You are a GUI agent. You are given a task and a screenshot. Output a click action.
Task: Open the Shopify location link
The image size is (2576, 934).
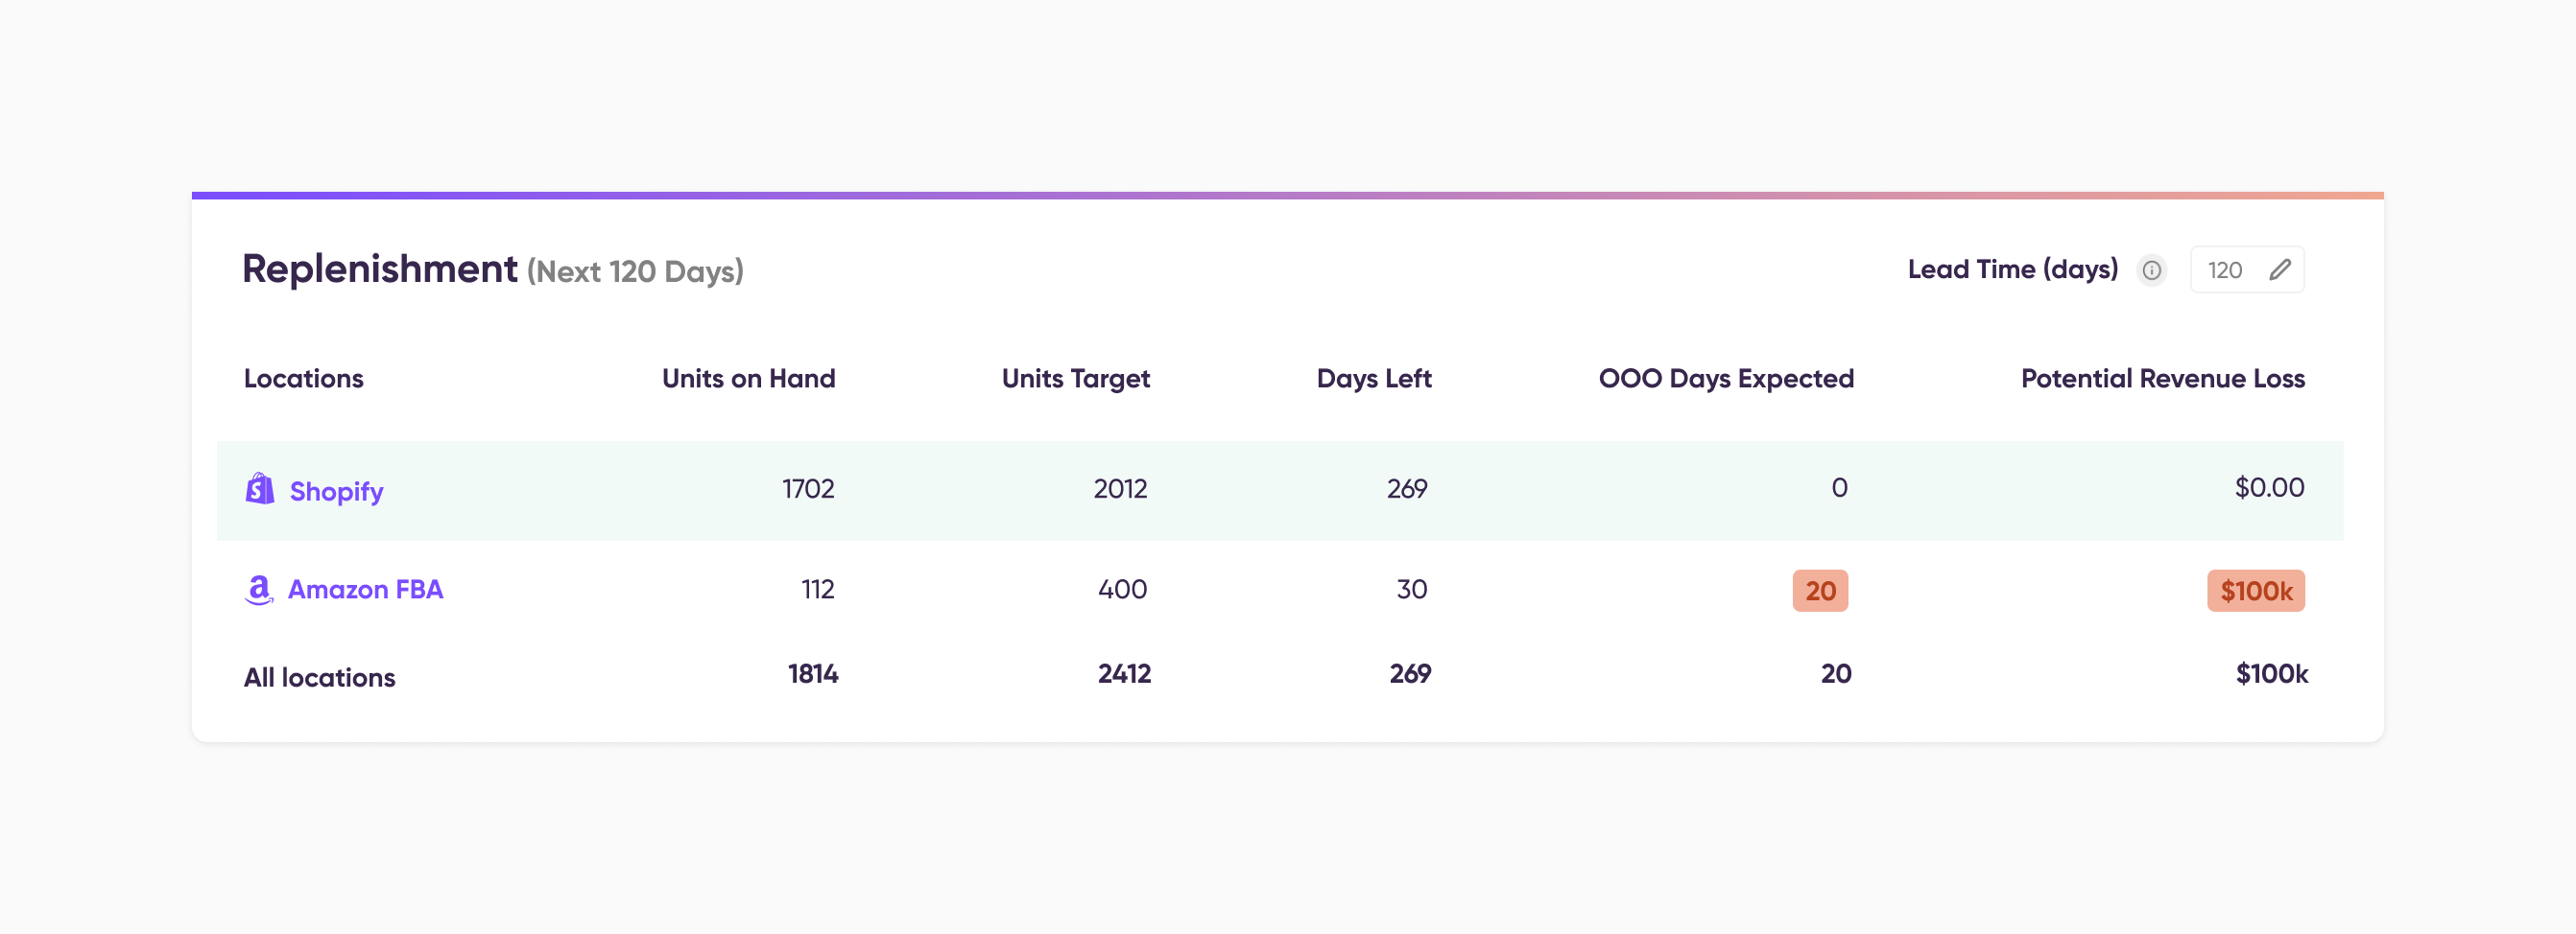coord(336,490)
